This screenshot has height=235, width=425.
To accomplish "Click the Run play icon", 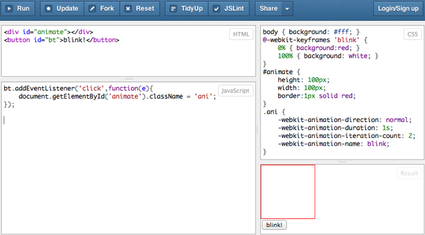I will [9, 9].
